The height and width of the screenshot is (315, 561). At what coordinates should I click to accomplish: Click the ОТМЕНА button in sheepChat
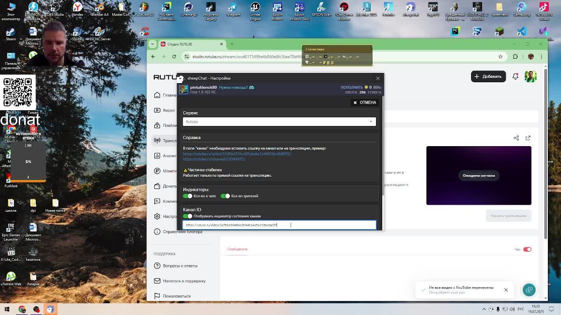coord(365,102)
